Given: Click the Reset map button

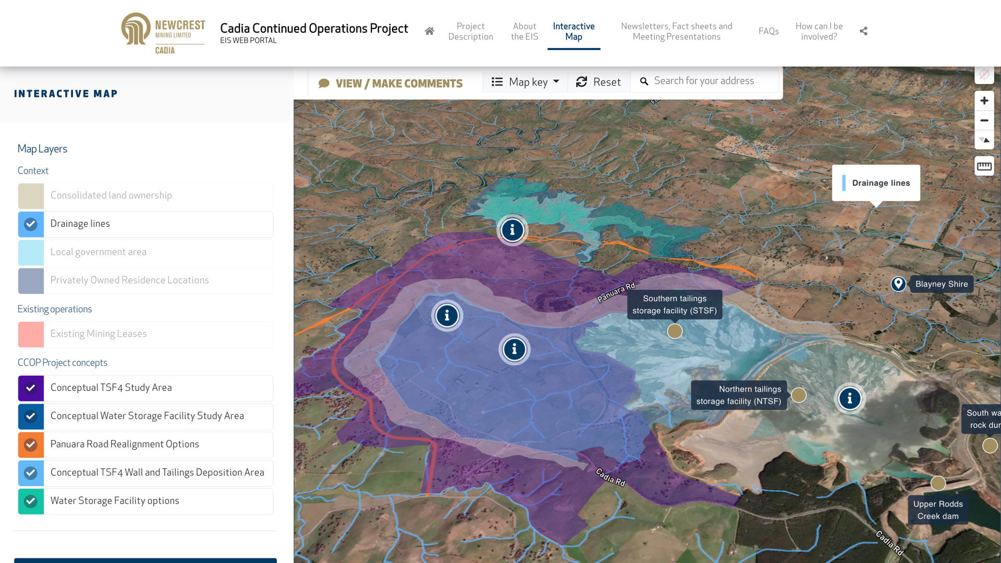Looking at the screenshot, I should click(599, 82).
